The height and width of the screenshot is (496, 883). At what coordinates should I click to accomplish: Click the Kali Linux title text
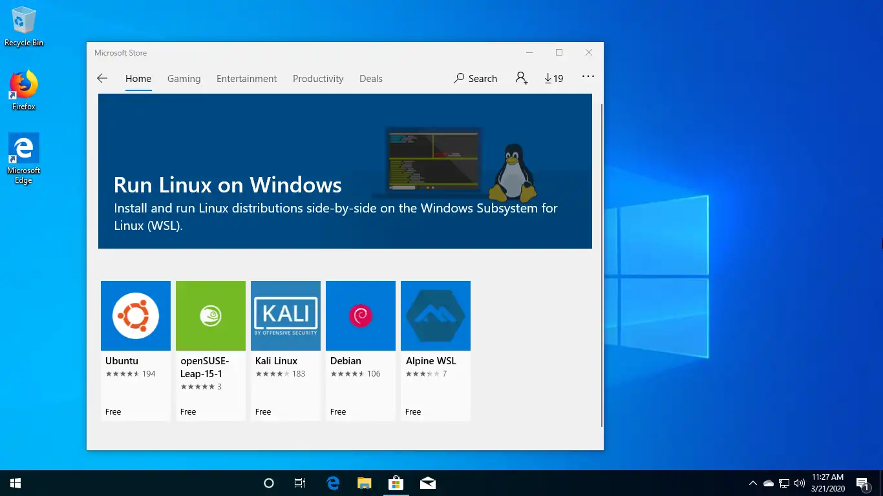276,361
